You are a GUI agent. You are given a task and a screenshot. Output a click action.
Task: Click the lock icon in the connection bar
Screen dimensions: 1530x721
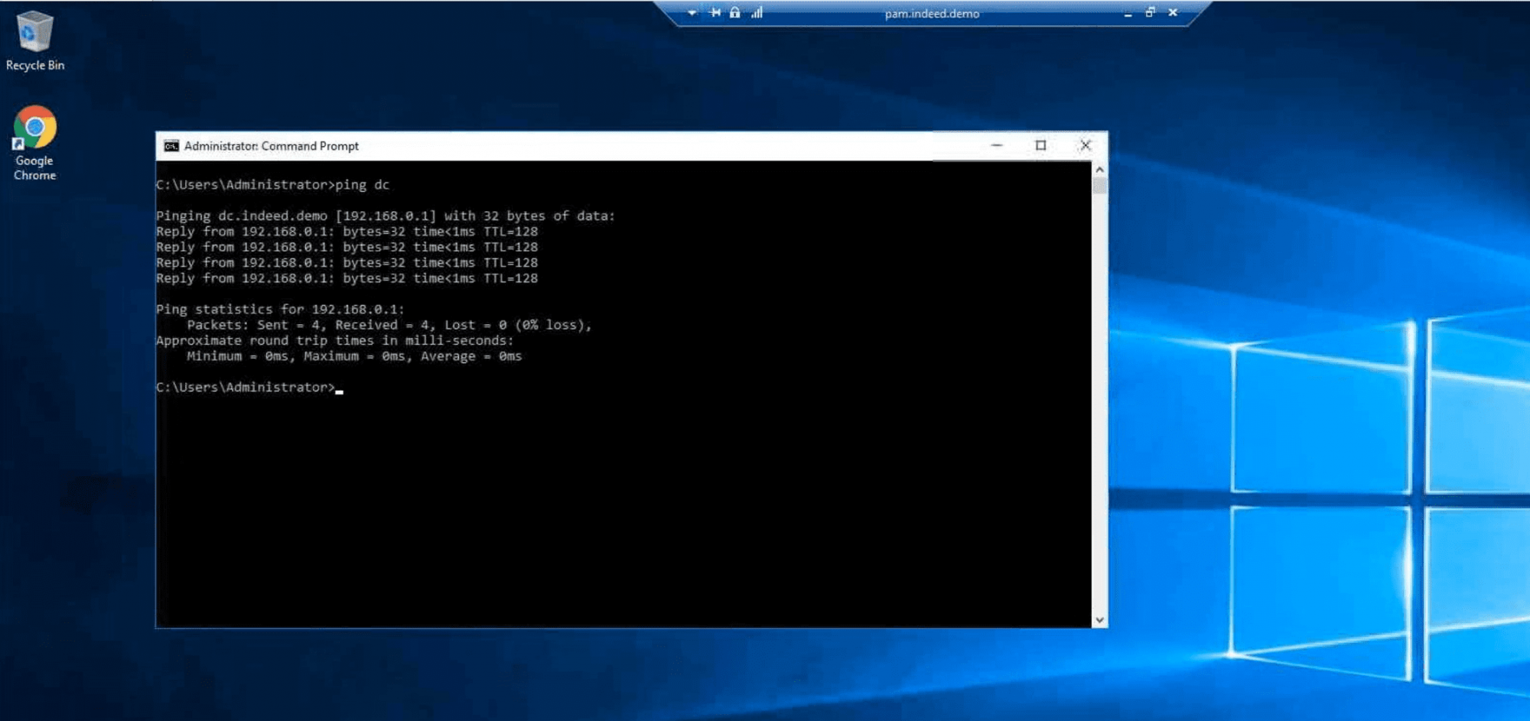coord(735,12)
